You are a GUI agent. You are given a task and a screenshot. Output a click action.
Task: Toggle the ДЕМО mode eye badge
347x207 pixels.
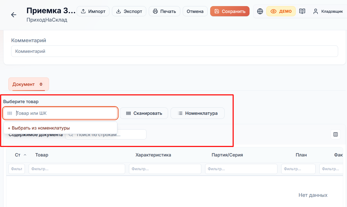coord(281,11)
